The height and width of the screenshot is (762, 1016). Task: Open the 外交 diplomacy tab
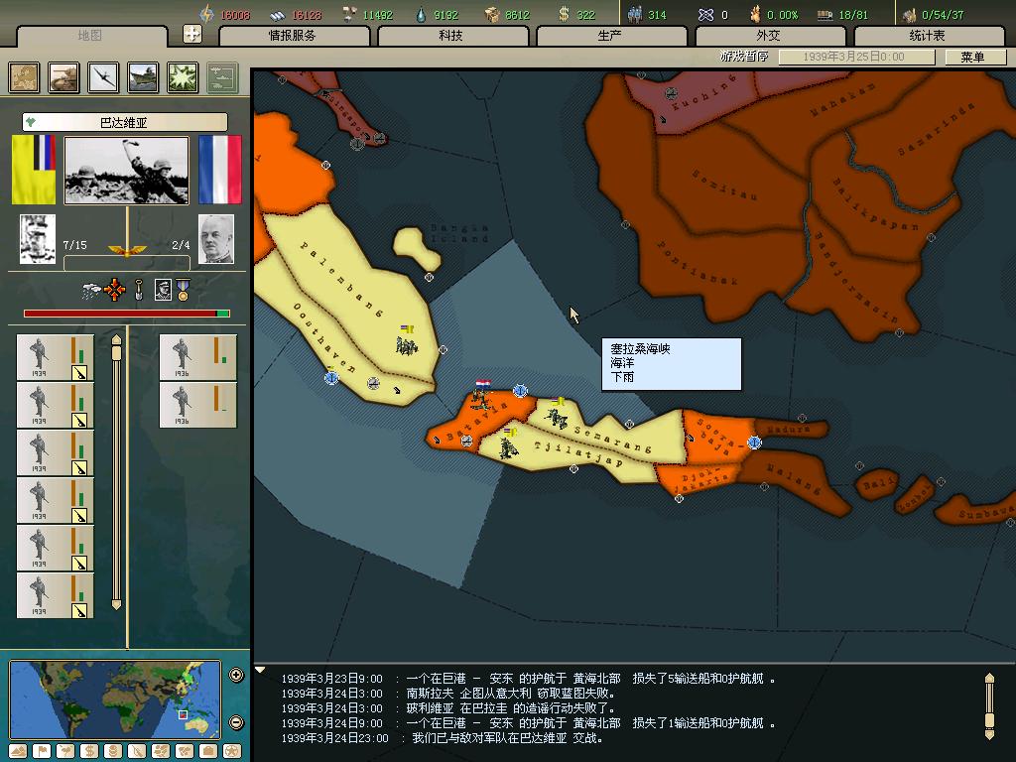[769, 36]
